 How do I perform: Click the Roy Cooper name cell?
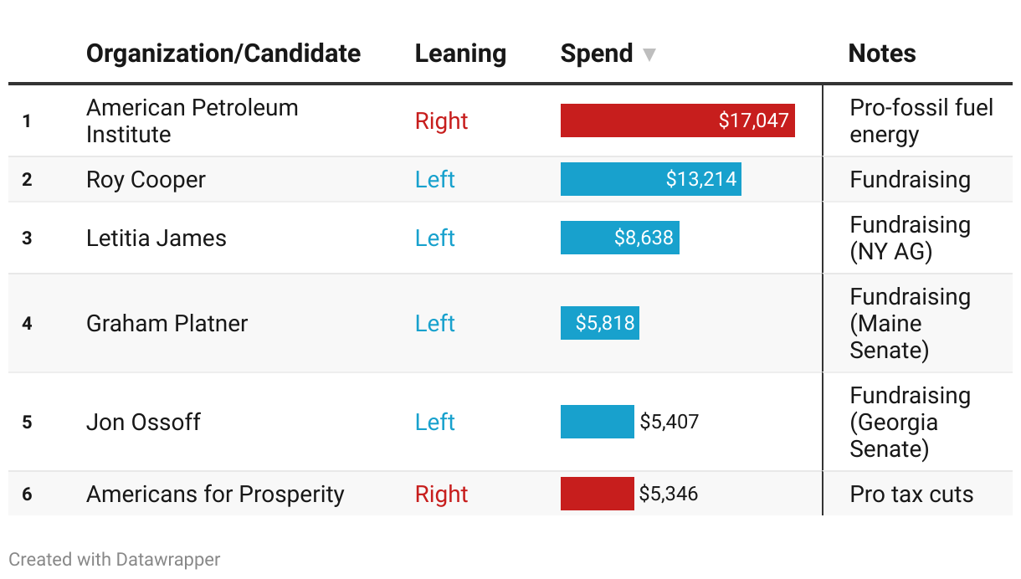click(146, 179)
